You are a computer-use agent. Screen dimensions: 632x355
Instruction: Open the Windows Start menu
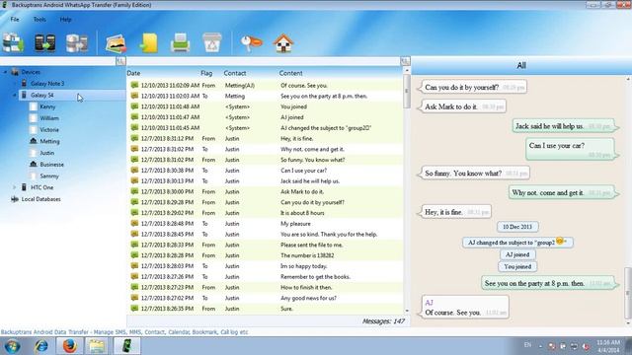click(x=12, y=346)
